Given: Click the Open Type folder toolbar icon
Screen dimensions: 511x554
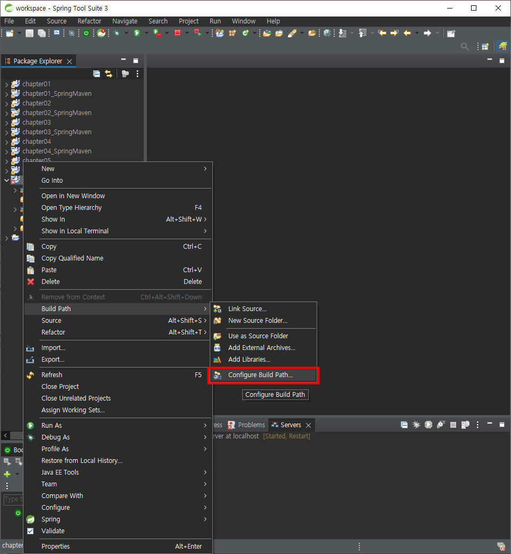Looking at the screenshot, I should pos(267,33).
